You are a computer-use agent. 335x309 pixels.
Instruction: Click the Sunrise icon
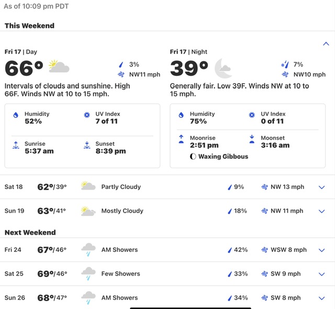click(16, 145)
